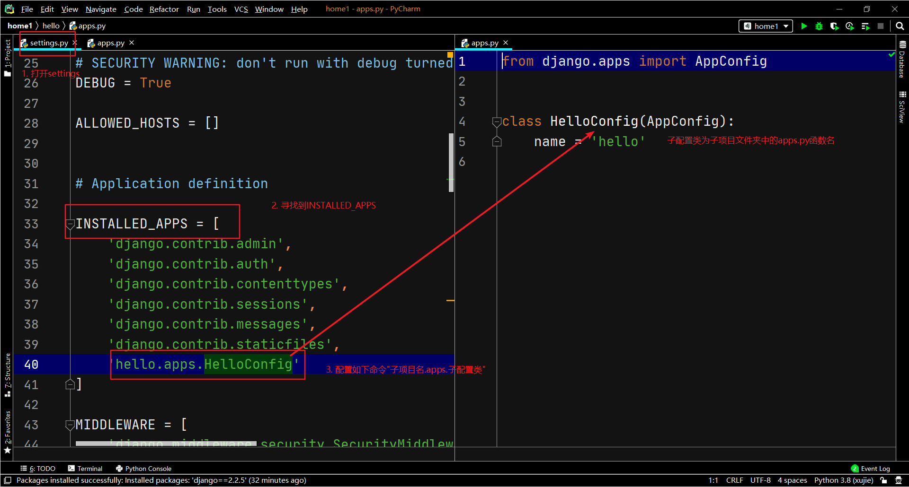Screen dimensions: 909x487
Task: Collapse the HelloConfig class fold
Action: (x=497, y=122)
